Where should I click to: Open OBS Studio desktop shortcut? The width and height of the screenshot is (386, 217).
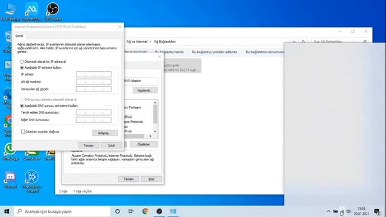point(52,11)
